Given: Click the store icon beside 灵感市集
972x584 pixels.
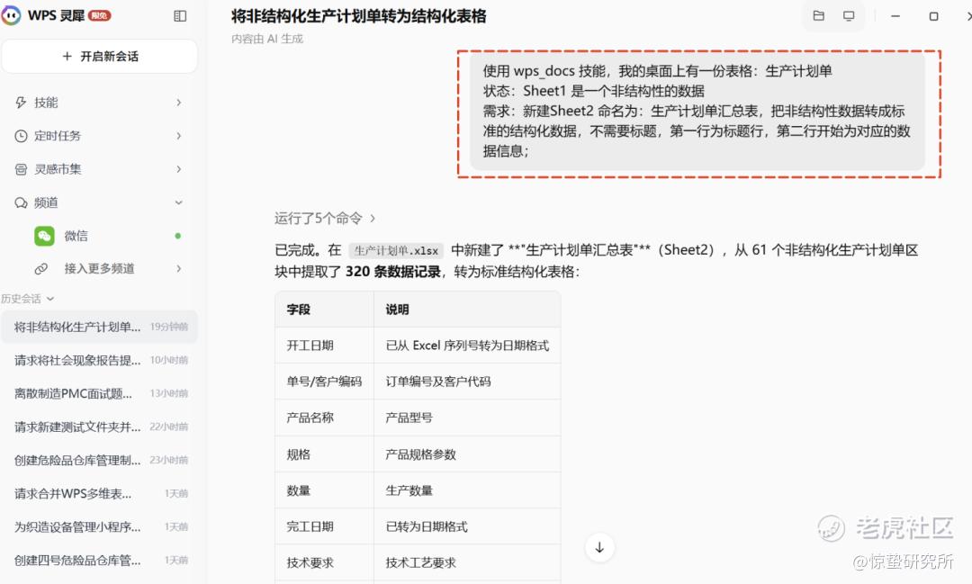Looking at the screenshot, I should [x=21, y=169].
